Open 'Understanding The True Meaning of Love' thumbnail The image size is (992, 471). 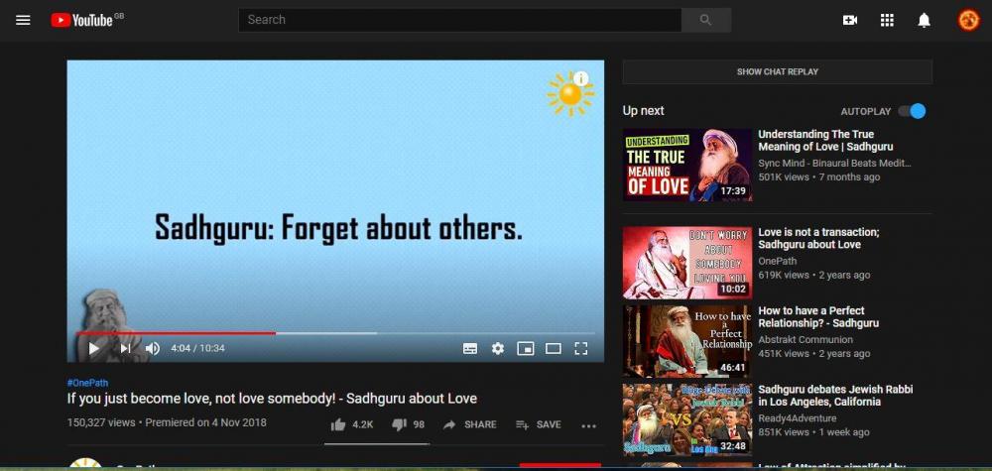tap(686, 165)
